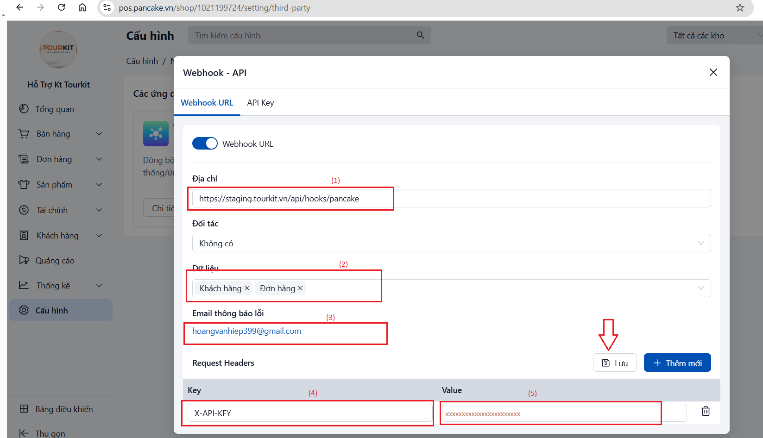The image size is (763, 438).
Task: Bookmark this page with the star icon
Action: pos(740,8)
